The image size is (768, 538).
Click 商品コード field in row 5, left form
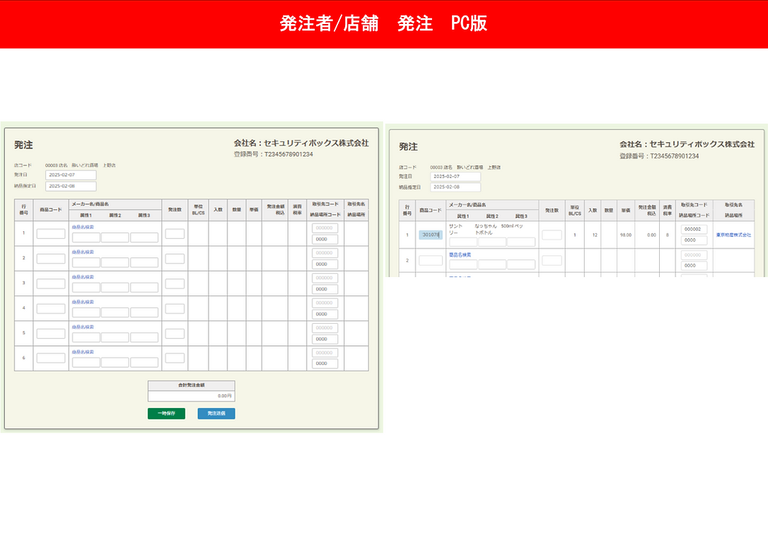[x=51, y=334]
